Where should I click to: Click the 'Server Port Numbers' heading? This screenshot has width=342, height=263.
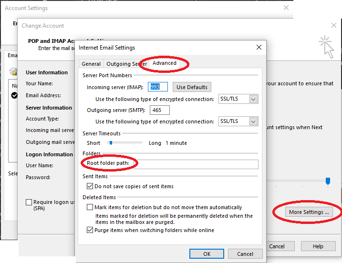tap(107, 75)
